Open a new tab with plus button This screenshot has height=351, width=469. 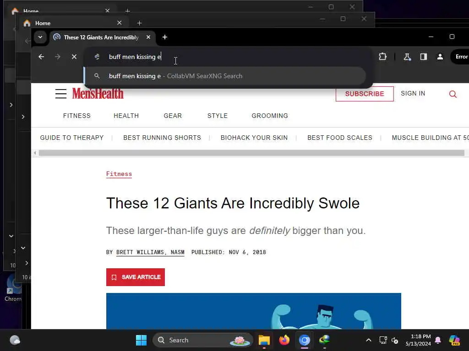pos(164,37)
